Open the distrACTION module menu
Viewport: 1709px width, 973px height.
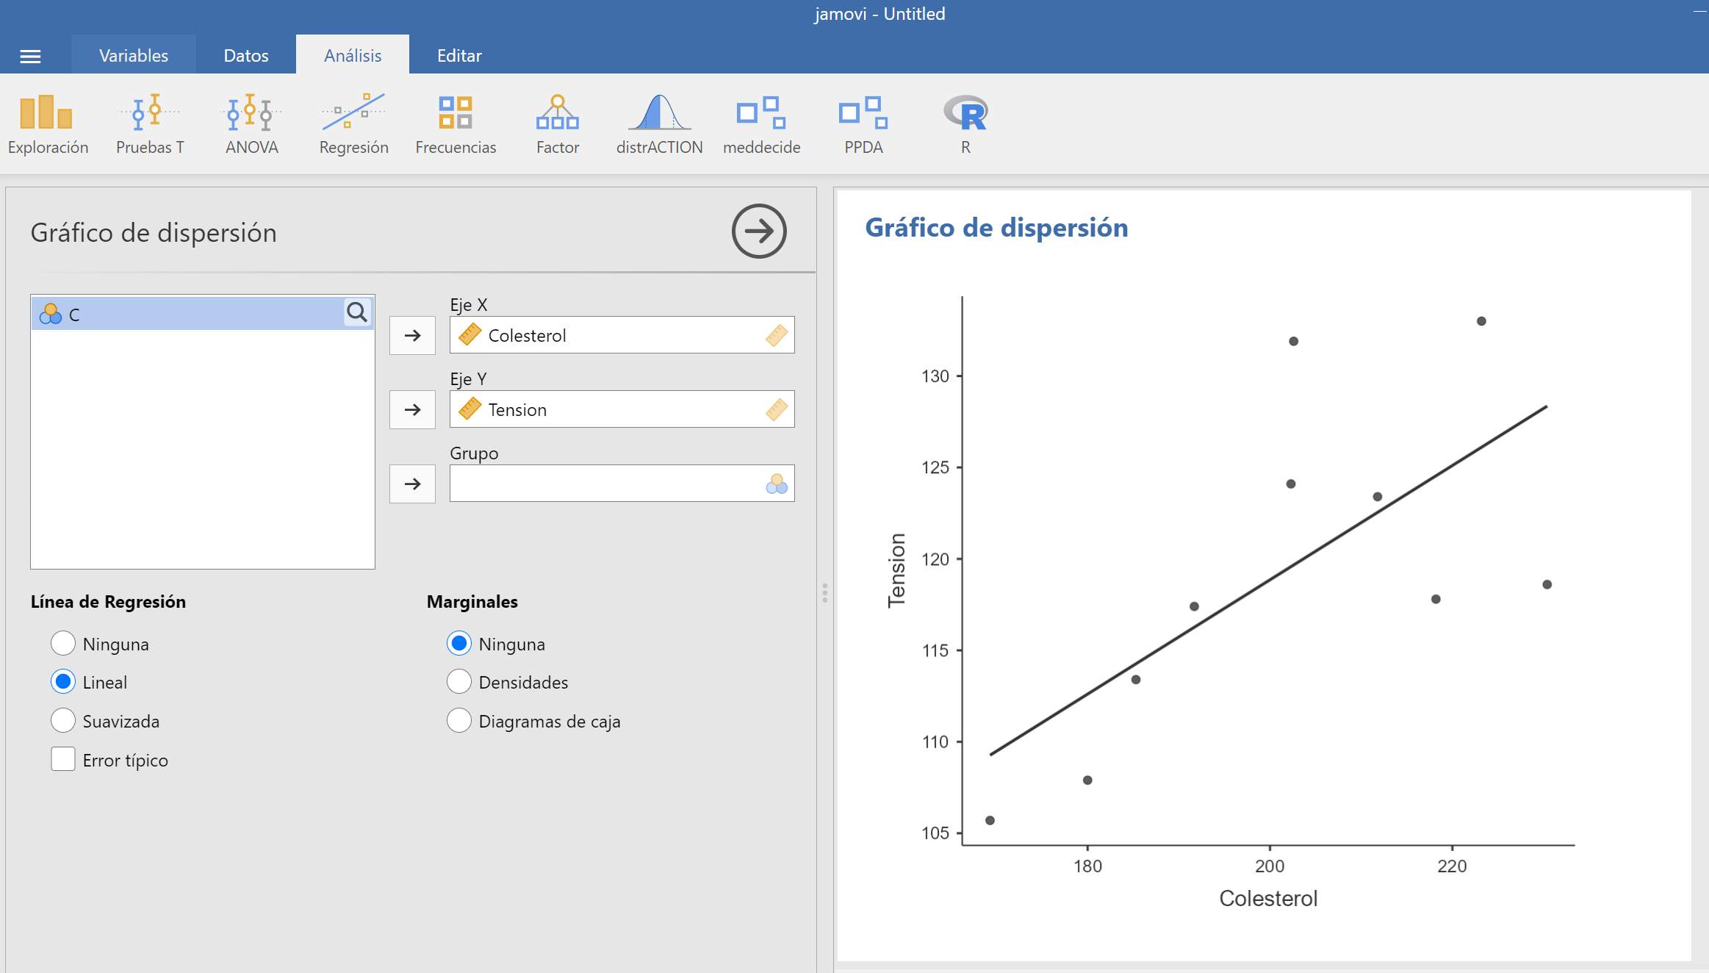659,124
